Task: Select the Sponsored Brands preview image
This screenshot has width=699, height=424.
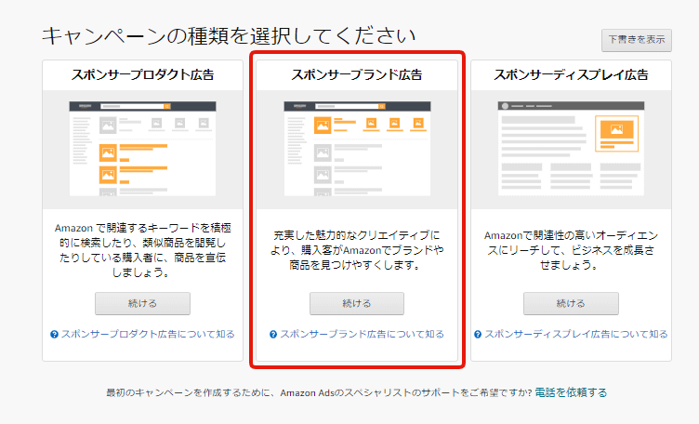Action: click(357, 149)
